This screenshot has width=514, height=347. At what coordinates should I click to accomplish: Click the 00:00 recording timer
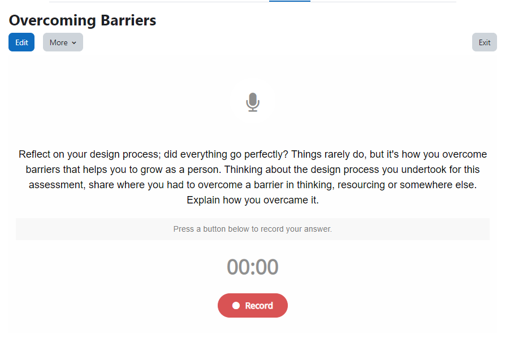[x=253, y=267]
